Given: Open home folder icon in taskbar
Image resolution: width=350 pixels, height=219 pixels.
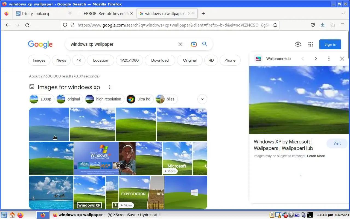Looking at the screenshot, I should tap(12, 215).
